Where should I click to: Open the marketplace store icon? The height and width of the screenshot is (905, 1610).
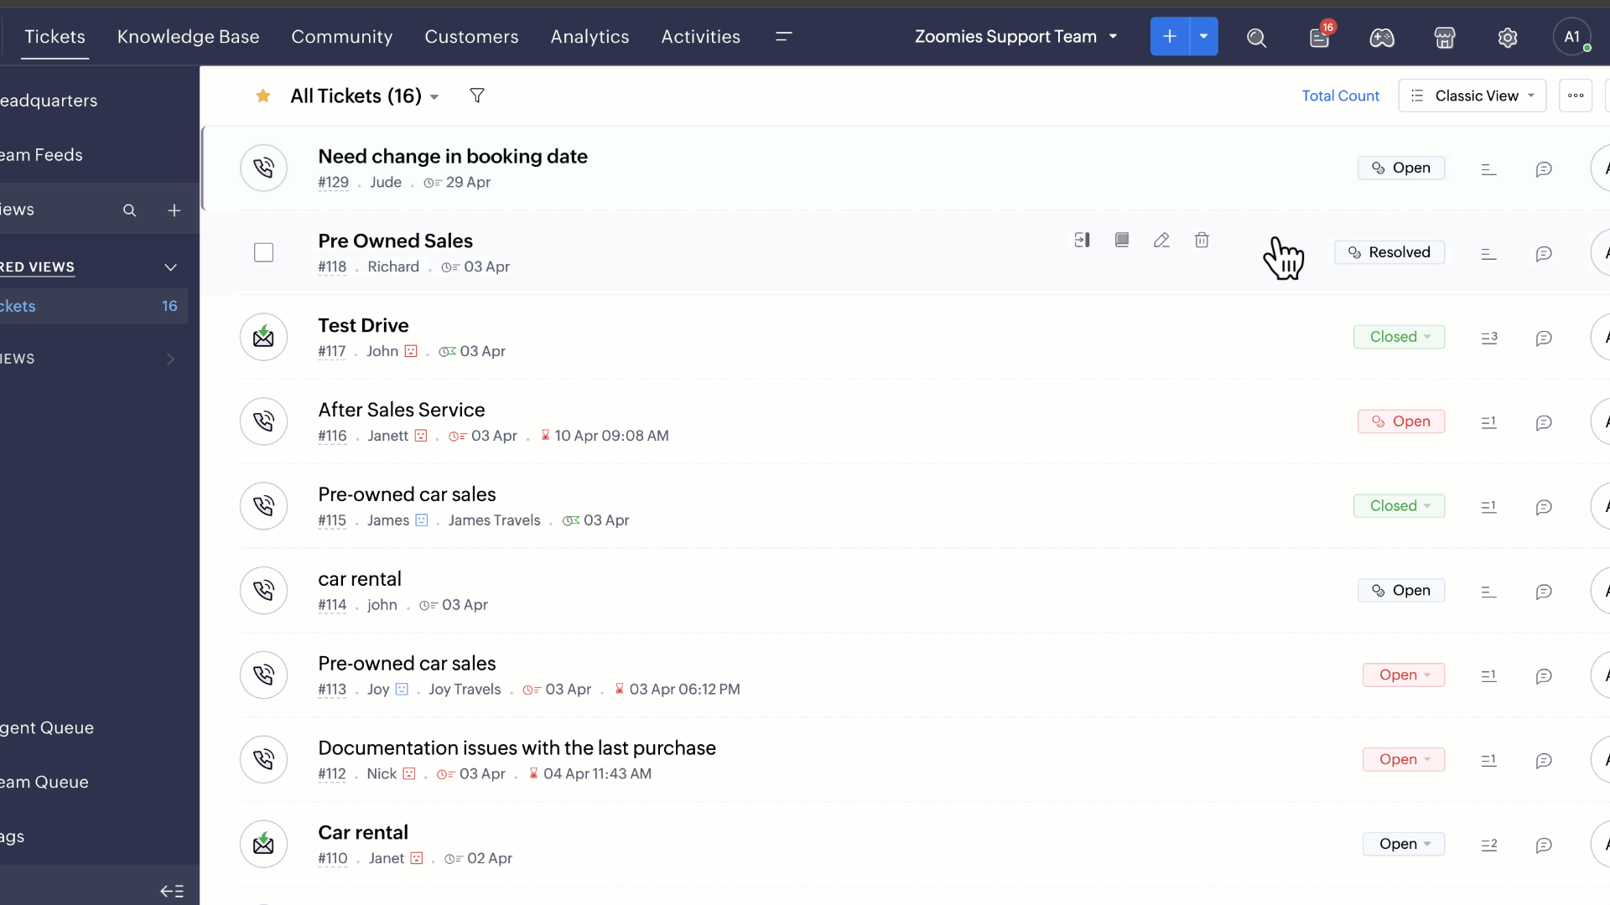tap(1445, 38)
